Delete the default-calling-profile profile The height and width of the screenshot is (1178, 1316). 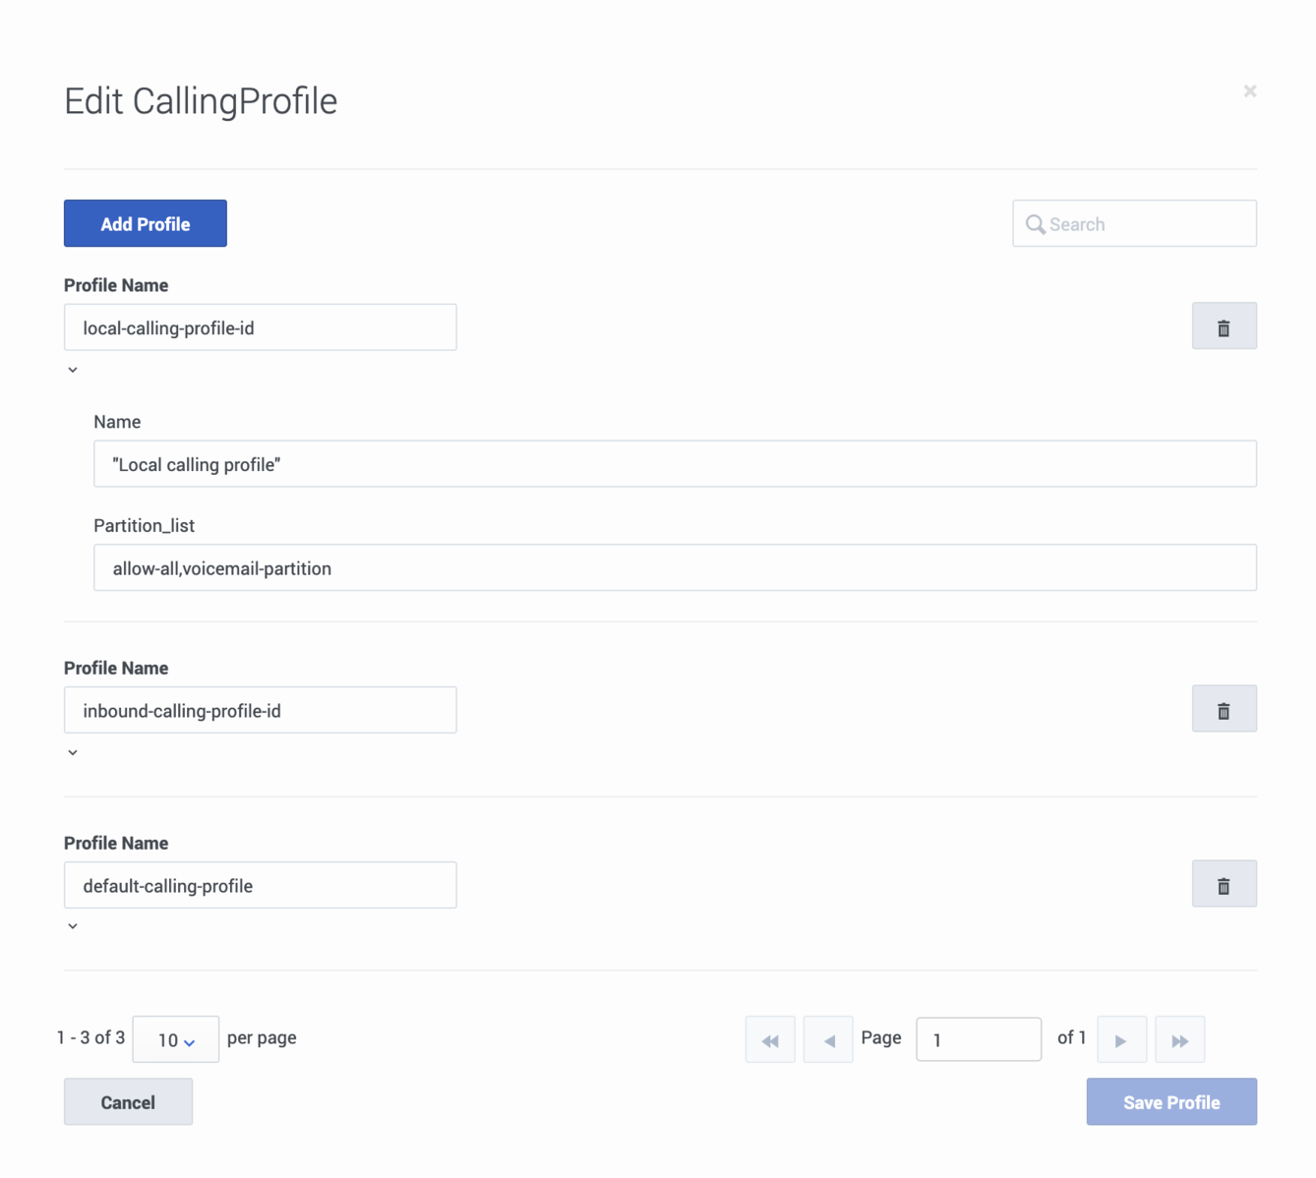coord(1224,884)
